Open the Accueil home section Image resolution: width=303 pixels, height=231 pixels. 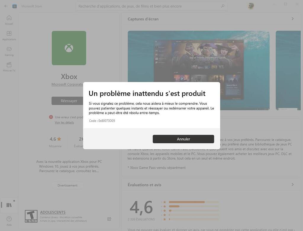point(9,20)
